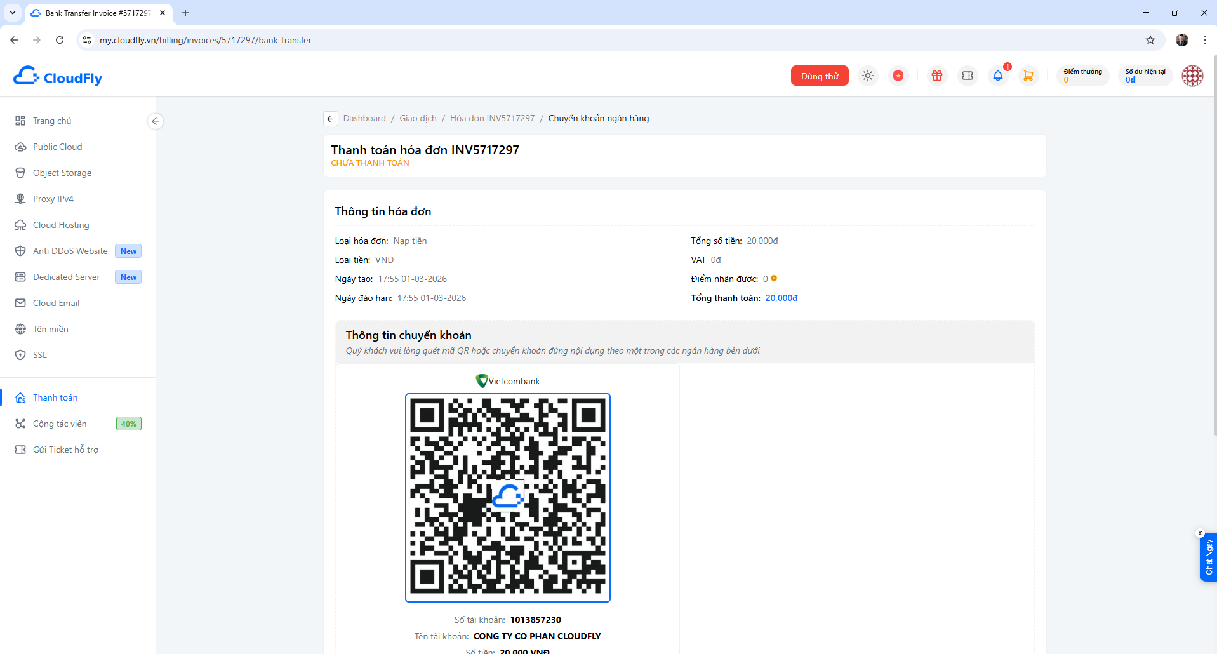The height and width of the screenshot is (654, 1217).
Task: Click Giao dịch breadcrumb link
Action: click(418, 119)
